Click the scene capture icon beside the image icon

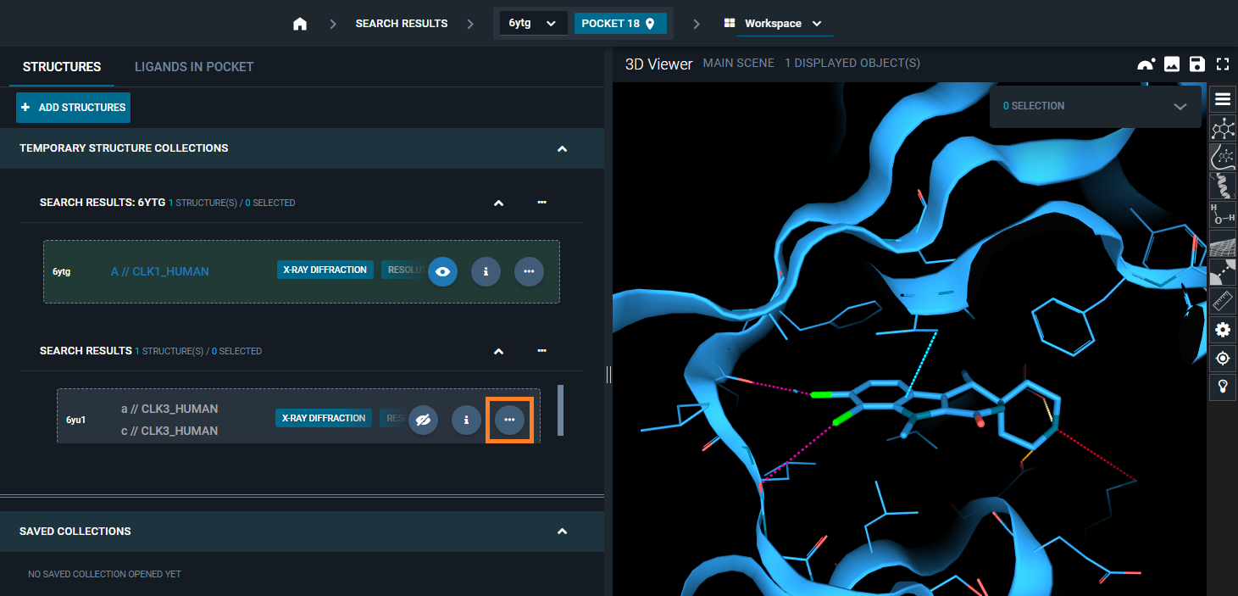click(1146, 64)
